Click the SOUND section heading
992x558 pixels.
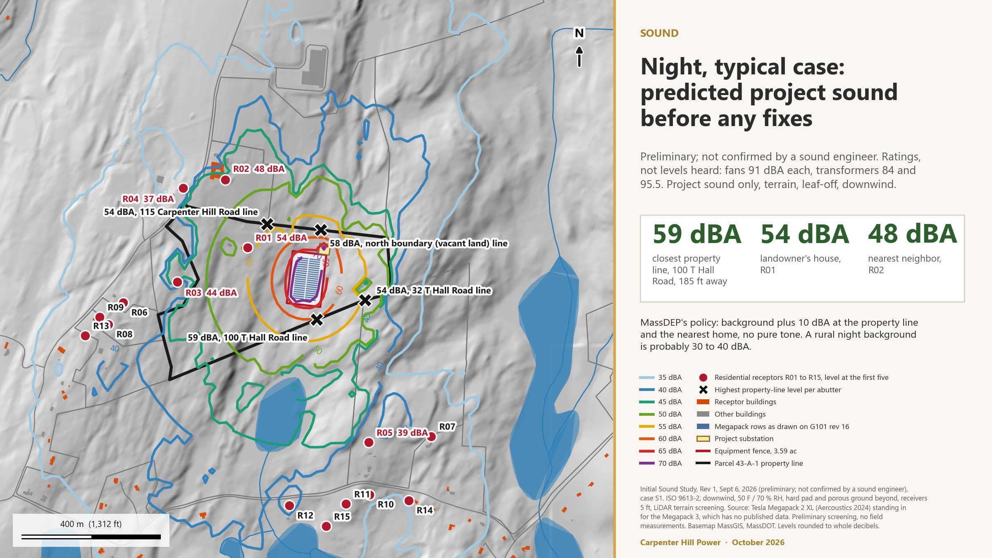[x=659, y=33]
